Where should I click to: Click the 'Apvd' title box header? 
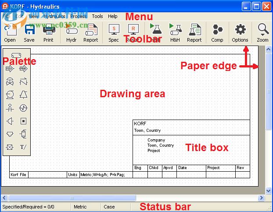[168, 168]
